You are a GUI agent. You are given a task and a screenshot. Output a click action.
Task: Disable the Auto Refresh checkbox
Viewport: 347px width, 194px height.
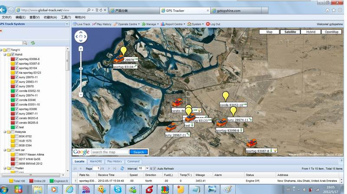[x=154, y=169]
